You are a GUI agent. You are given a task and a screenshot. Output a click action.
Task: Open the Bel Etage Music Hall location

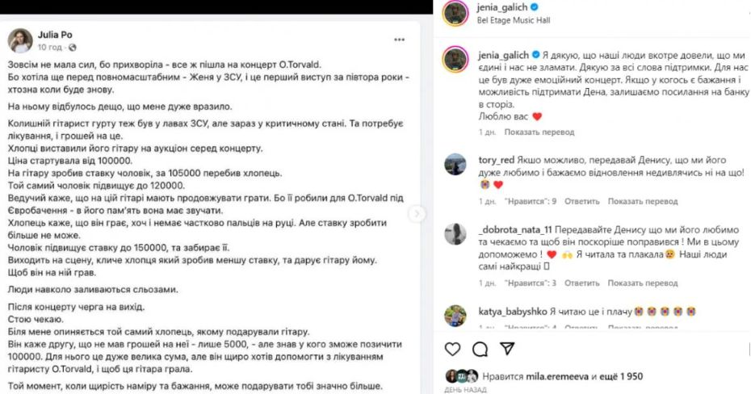click(518, 20)
